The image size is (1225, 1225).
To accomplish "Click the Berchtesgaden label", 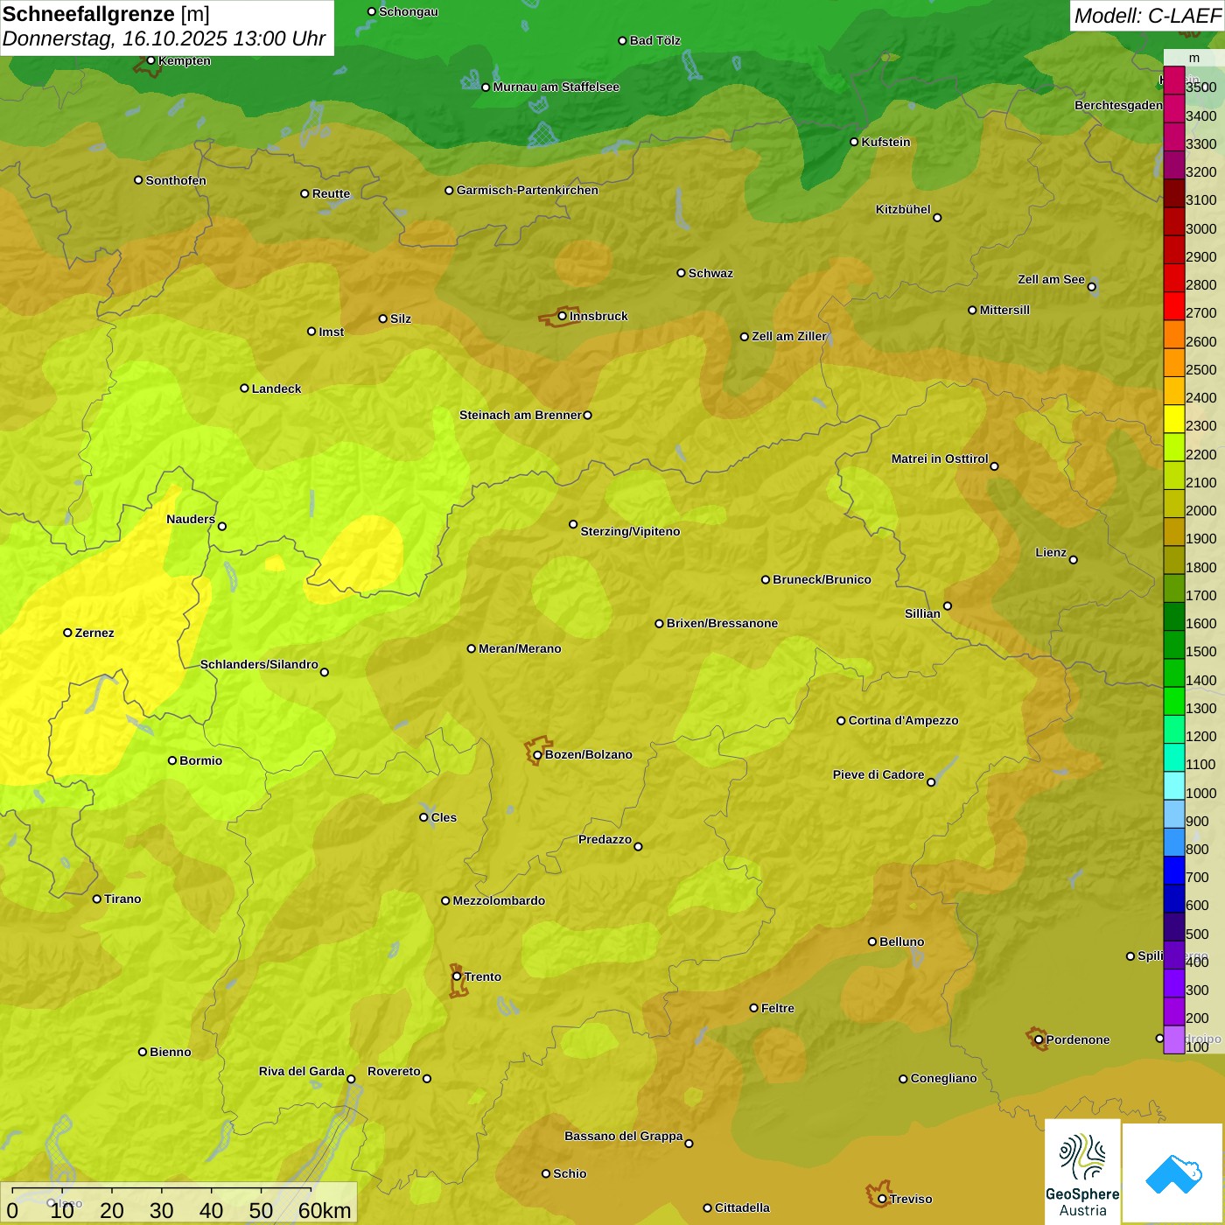I will pyautogui.click(x=1118, y=105).
